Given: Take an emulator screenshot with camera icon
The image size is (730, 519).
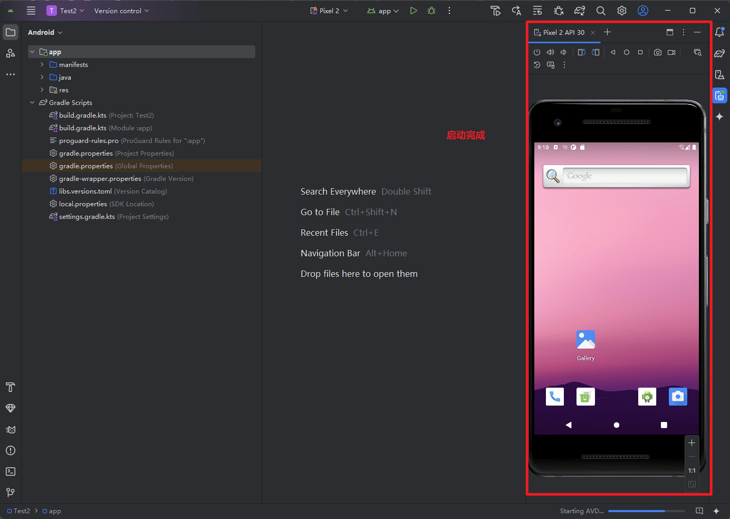Looking at the screenshot, I should (x=658, y=52).
